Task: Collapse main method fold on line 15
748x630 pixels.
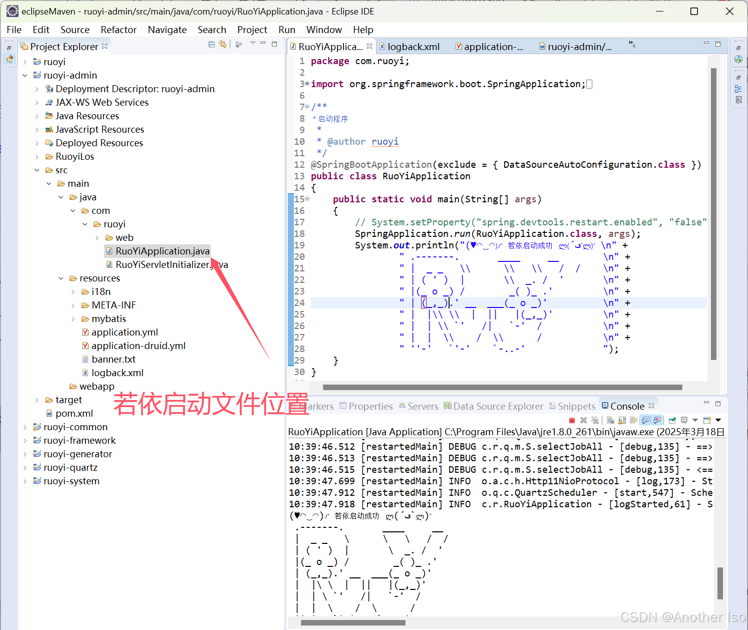Action: (x=307, y=199)
